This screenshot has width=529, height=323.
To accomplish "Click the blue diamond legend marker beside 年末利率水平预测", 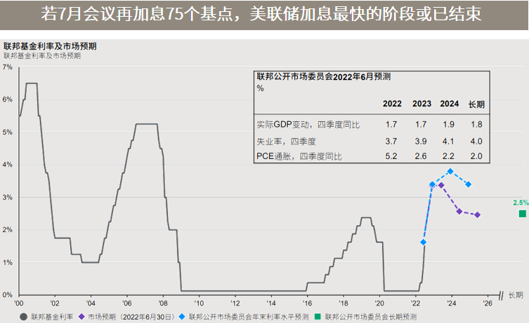I will pyautogui.click(x=182, y=317).
